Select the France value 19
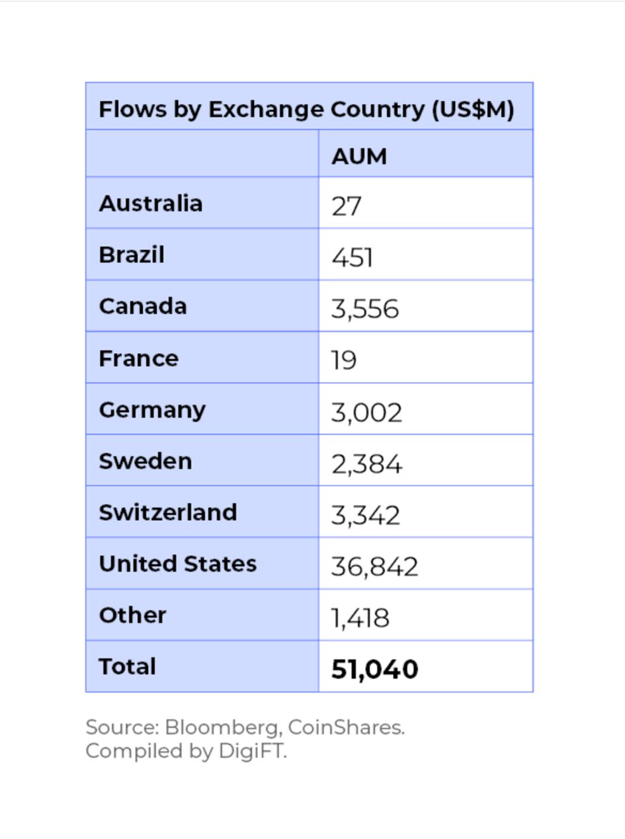The height and width of the screenshot is (839, 625). pos(344,360)
